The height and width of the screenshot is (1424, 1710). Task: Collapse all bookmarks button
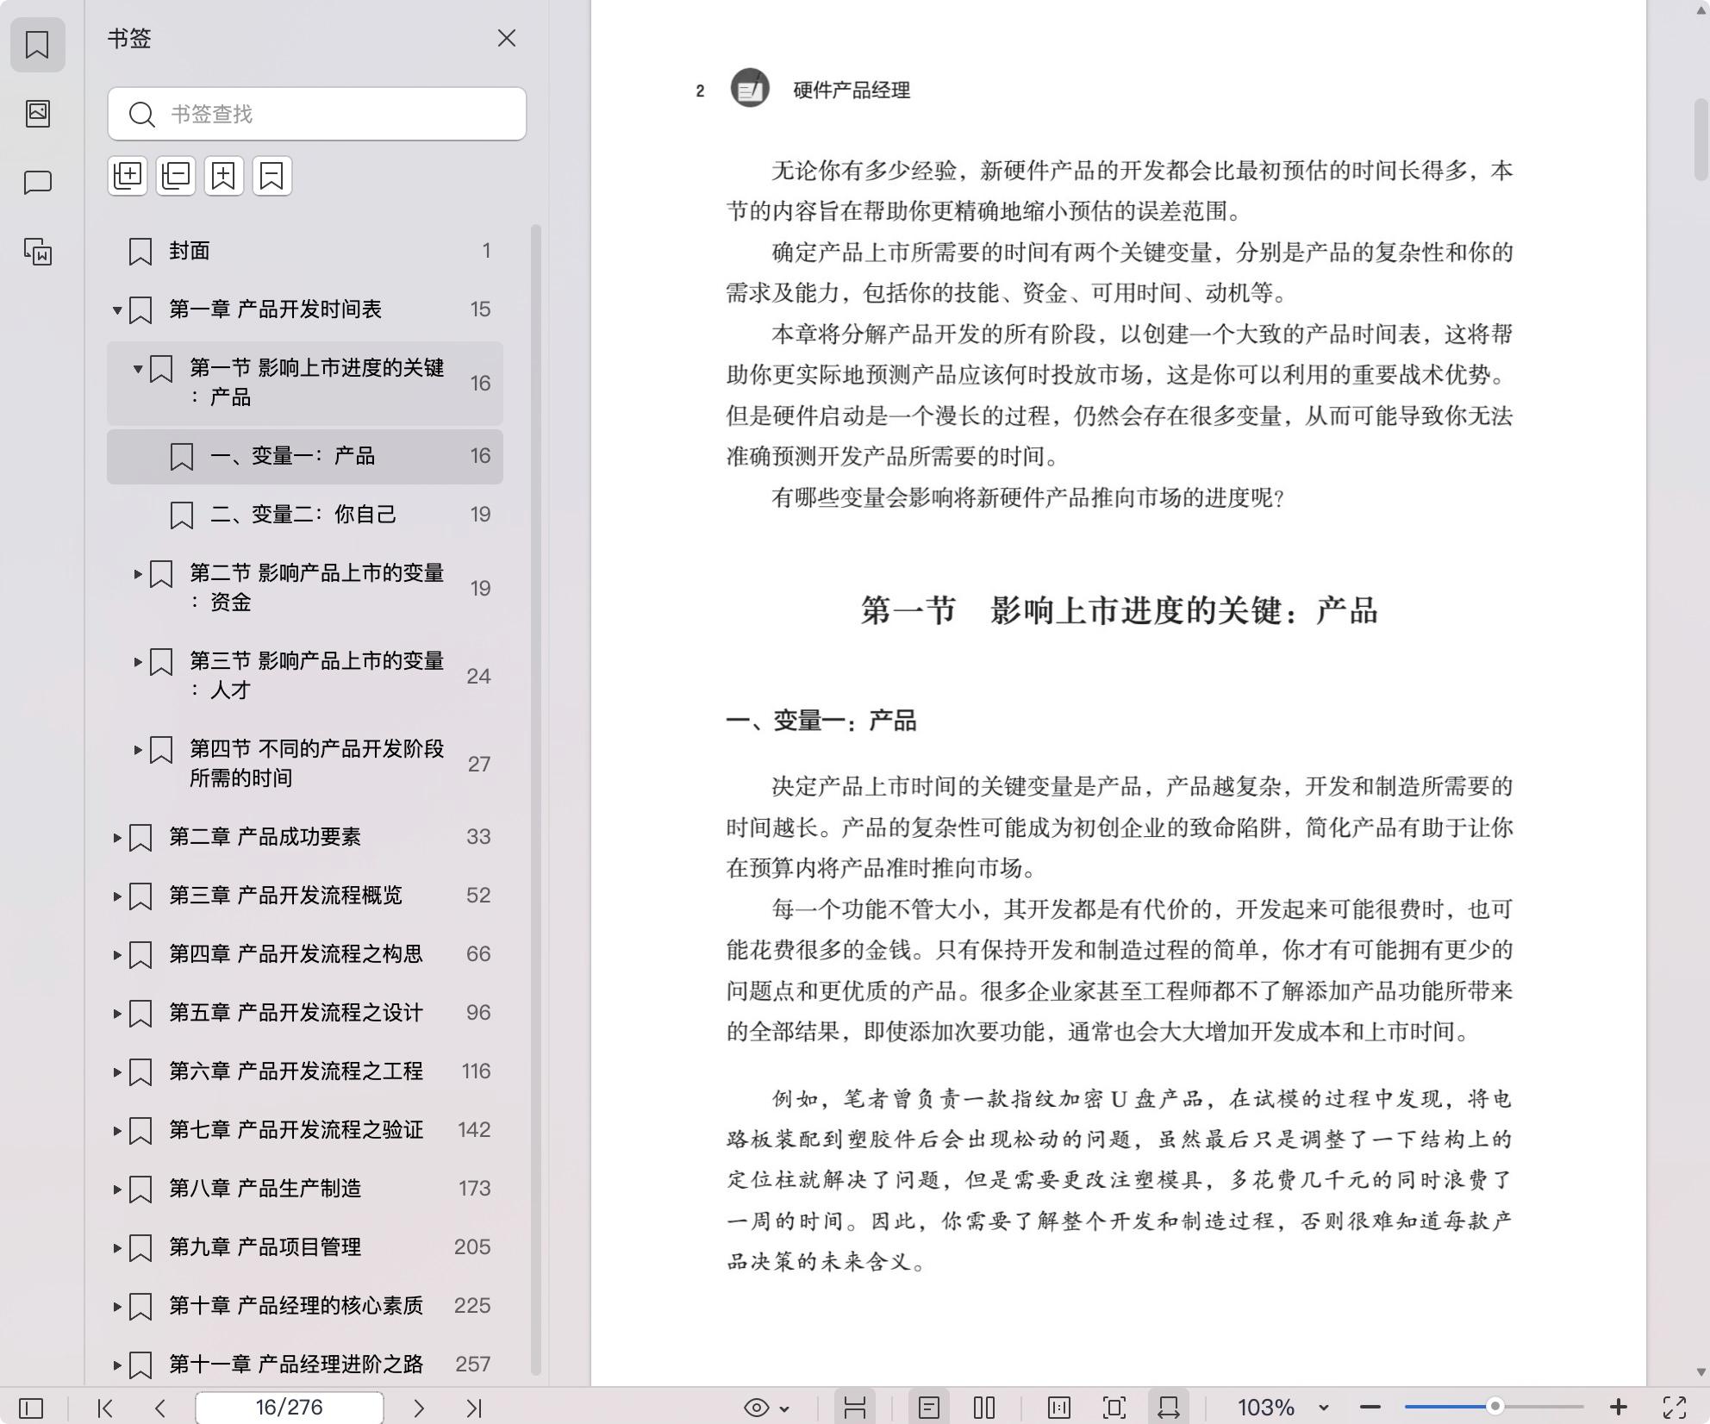coord(176,176)
